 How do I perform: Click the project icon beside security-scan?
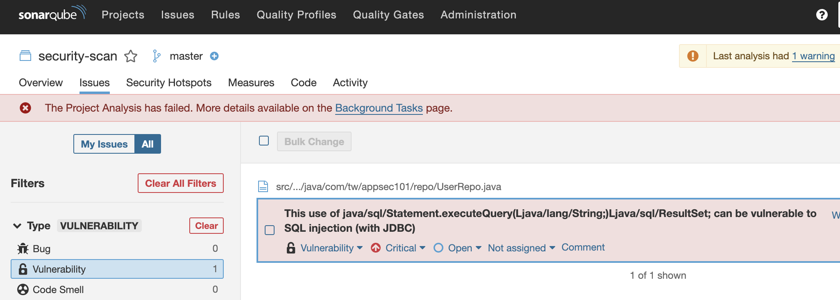[x=25, y=56]
